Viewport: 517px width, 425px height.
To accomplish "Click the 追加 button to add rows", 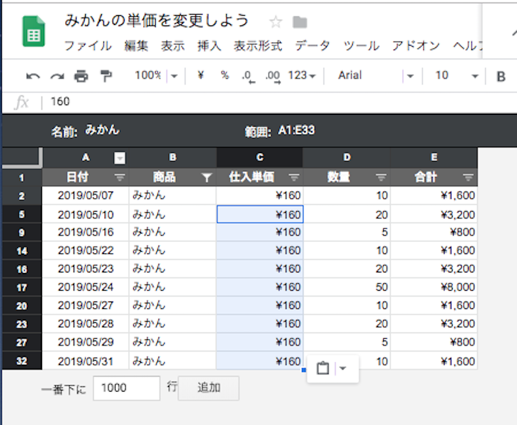I will tap(208, 388).
